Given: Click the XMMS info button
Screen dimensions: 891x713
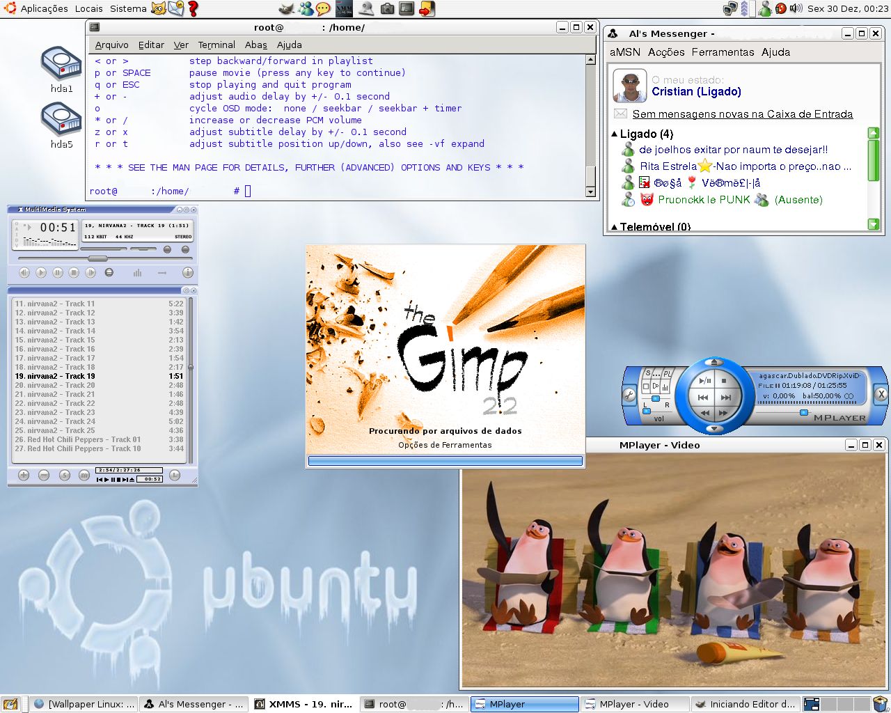Looking at the screenshot, I should [188, 272].
